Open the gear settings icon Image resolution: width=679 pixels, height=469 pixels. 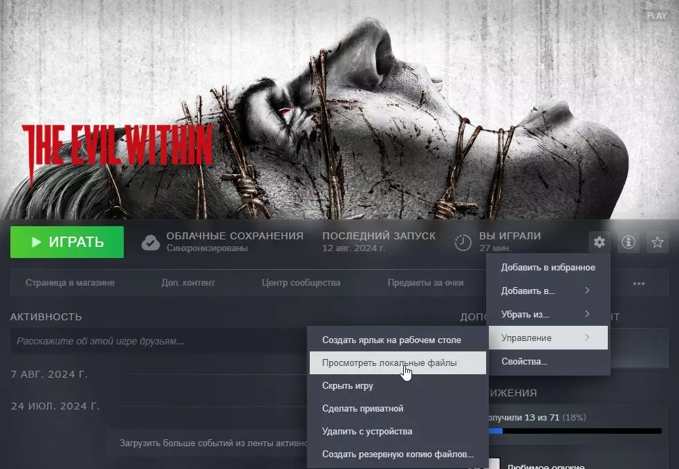[x=599, y=242]
